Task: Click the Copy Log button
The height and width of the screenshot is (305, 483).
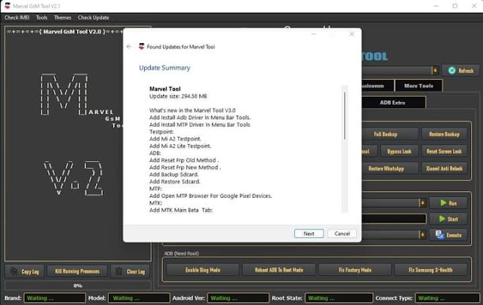Action: 25,271
